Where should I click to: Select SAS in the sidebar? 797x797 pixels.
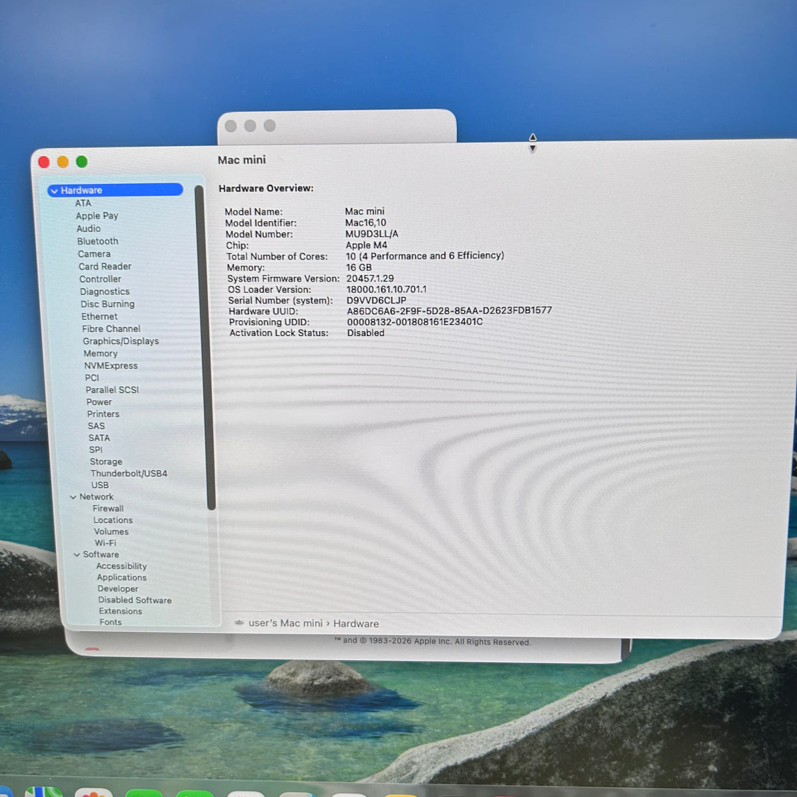coord(96,426)
